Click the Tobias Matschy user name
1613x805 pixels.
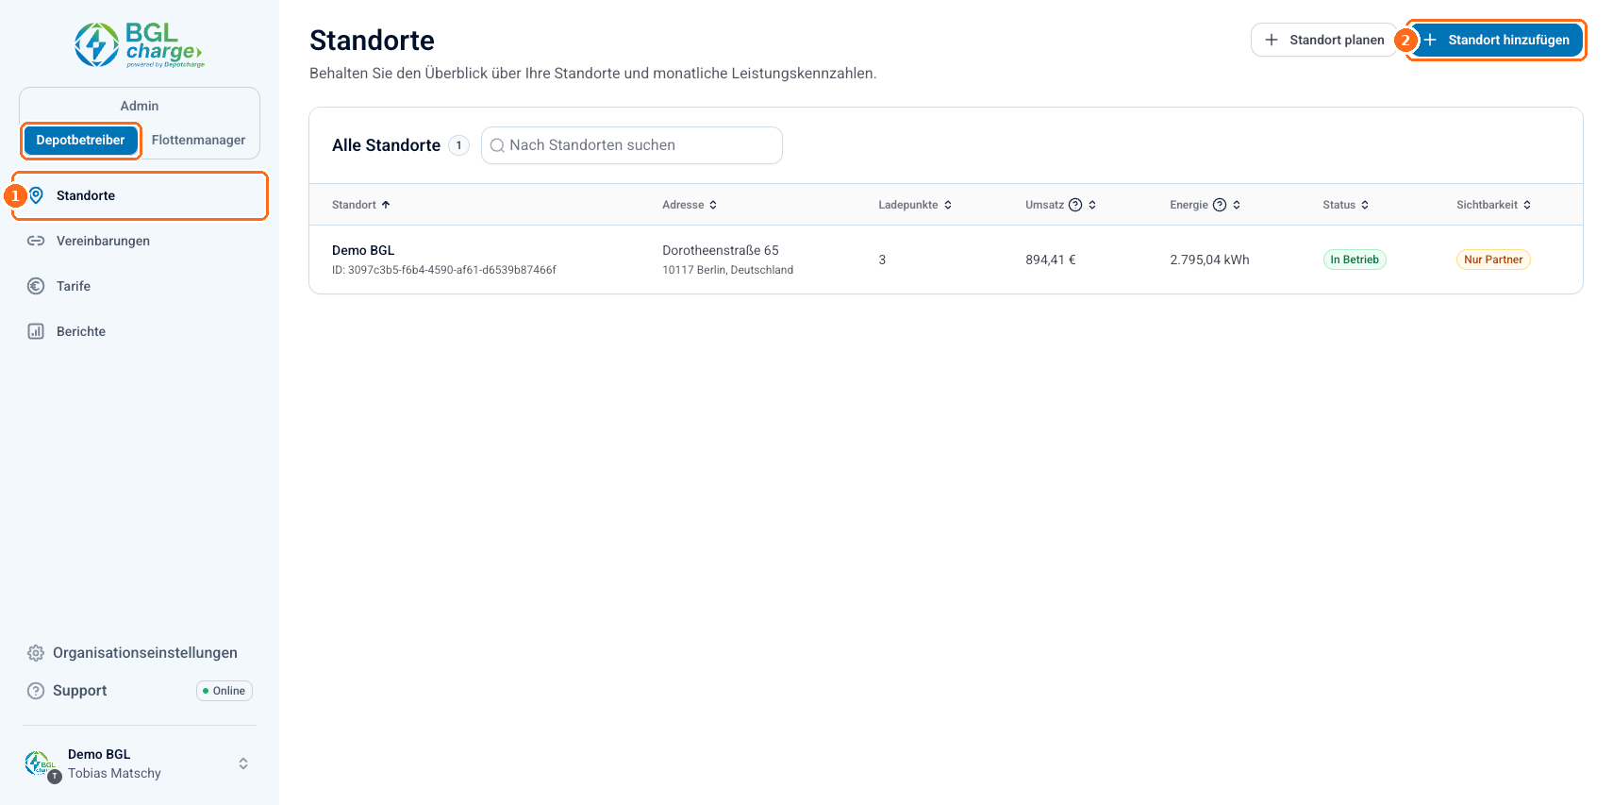pyautogui.click(x=114, y=773)
